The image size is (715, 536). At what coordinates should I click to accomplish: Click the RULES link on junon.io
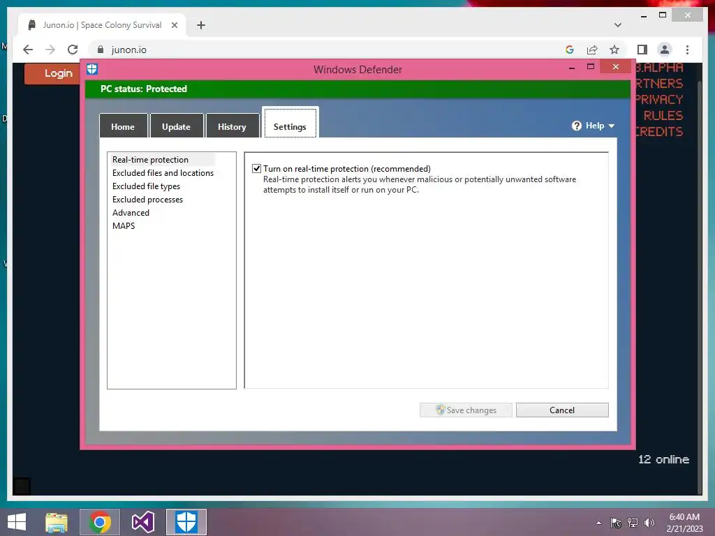coord(663,115)
